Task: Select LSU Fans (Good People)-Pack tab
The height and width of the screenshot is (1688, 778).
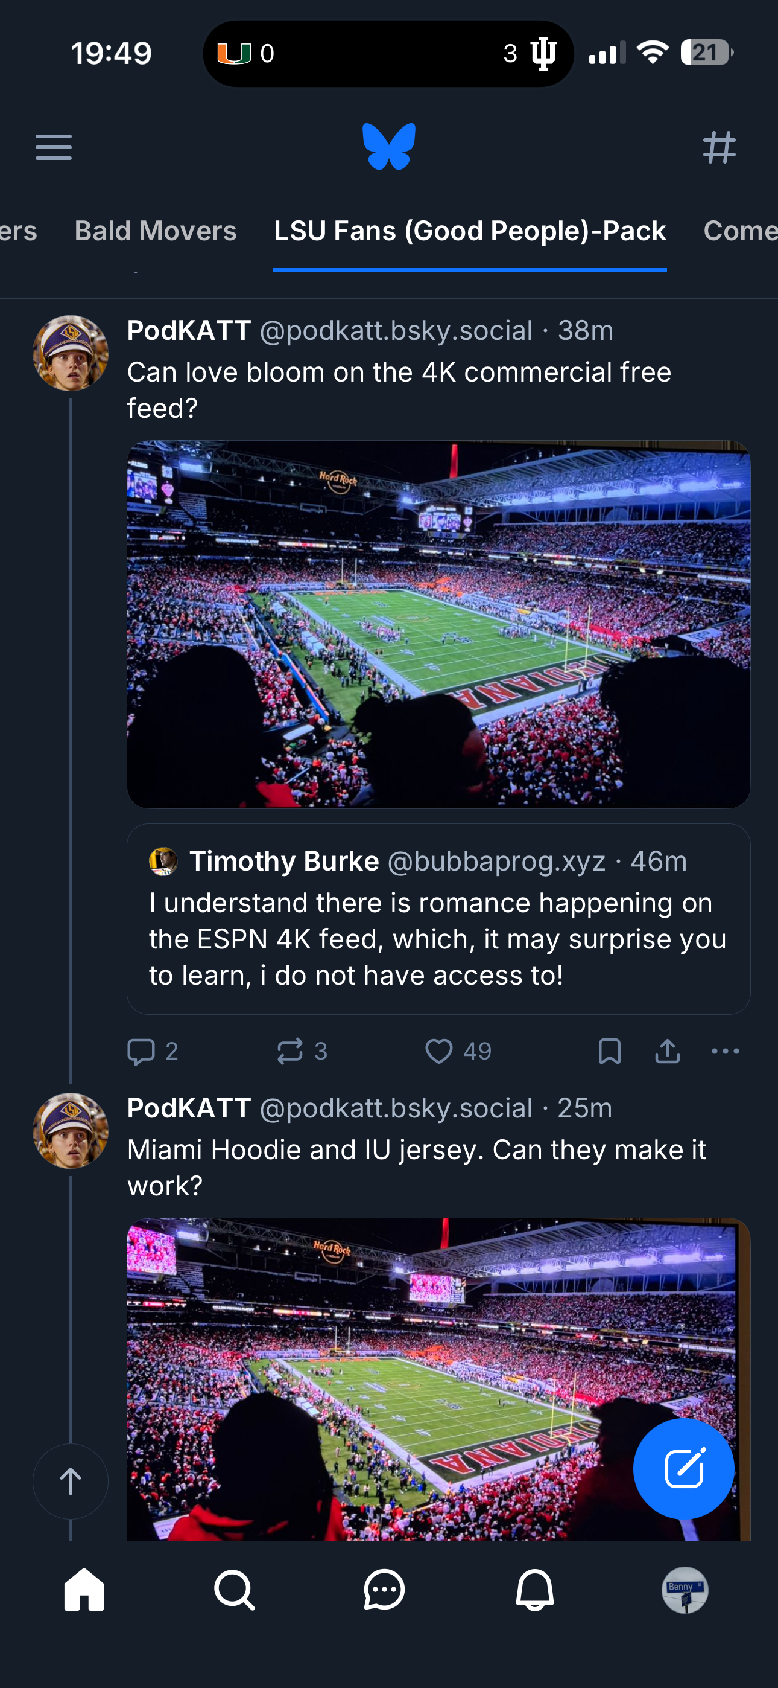Action: (470, 231)
